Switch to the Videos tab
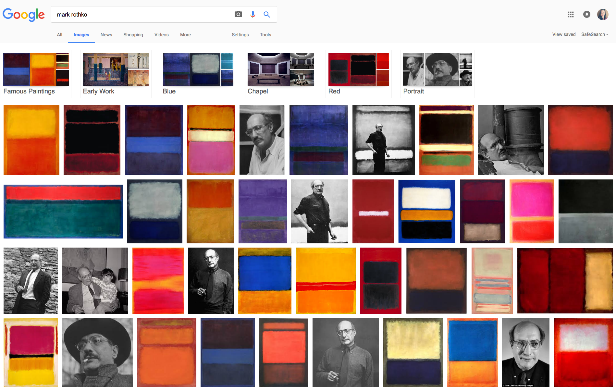This screenshot has width=616, height=391. [161, 35]
